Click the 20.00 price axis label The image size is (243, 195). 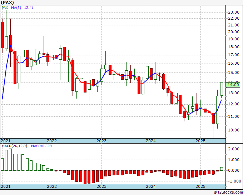(234, 32)
